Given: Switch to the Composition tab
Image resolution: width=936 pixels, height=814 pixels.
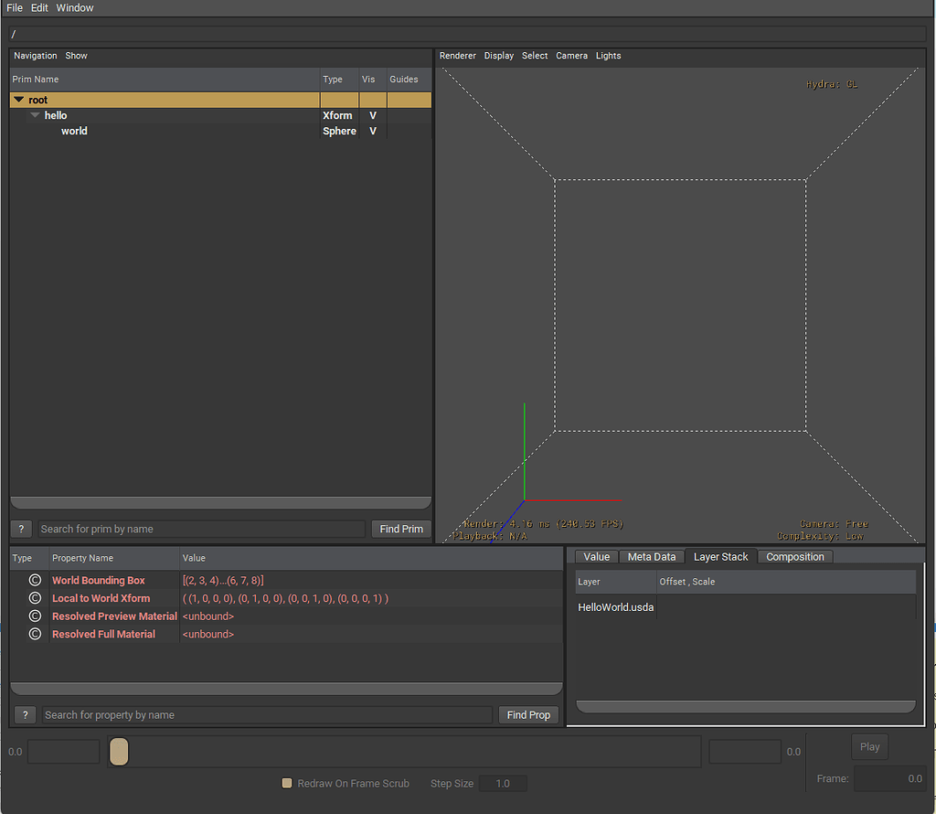Looking at the screenshot, I should (x=794, y=557).
